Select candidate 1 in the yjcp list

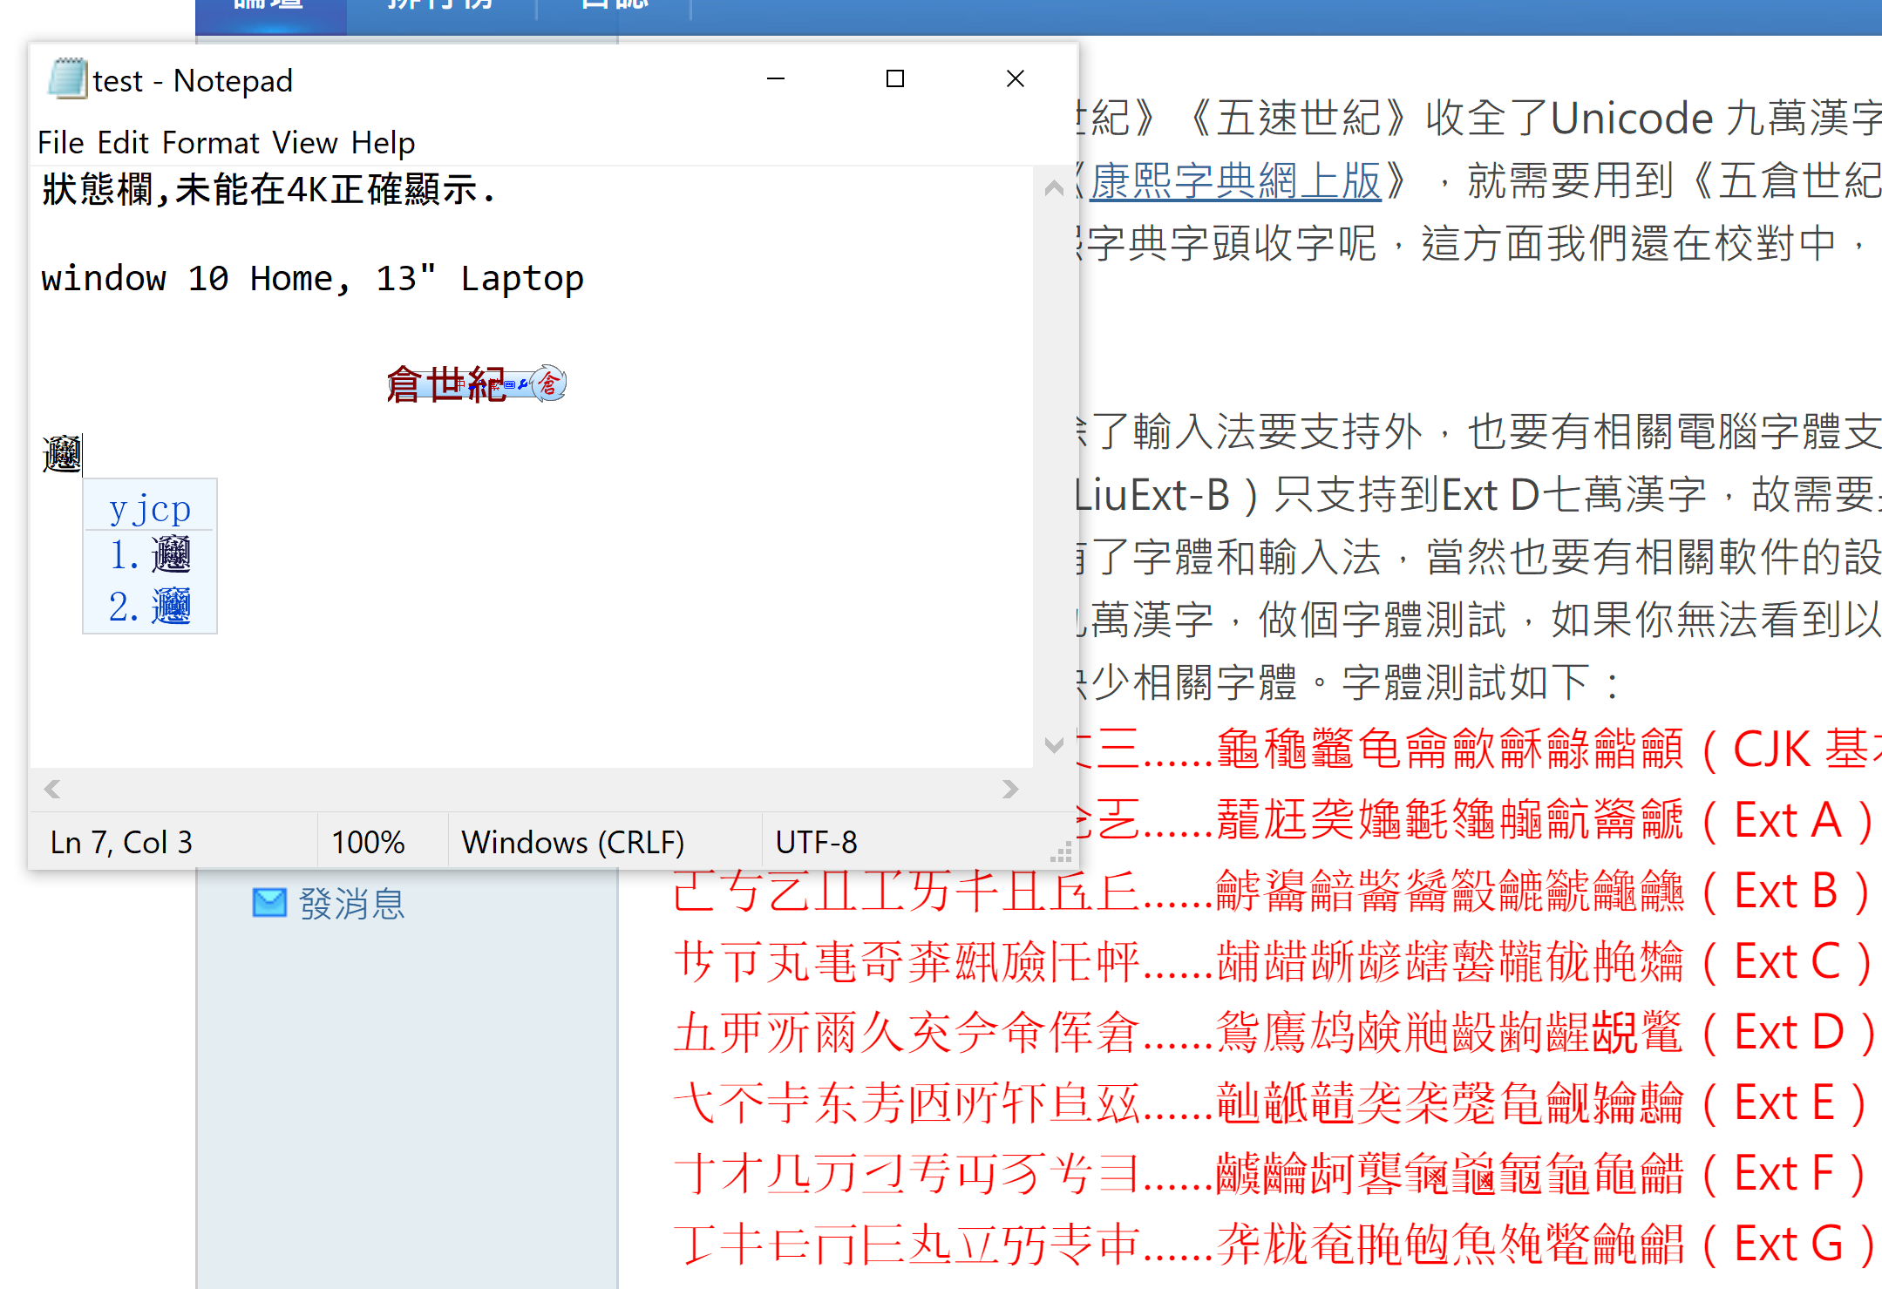[x=150, y=554]
